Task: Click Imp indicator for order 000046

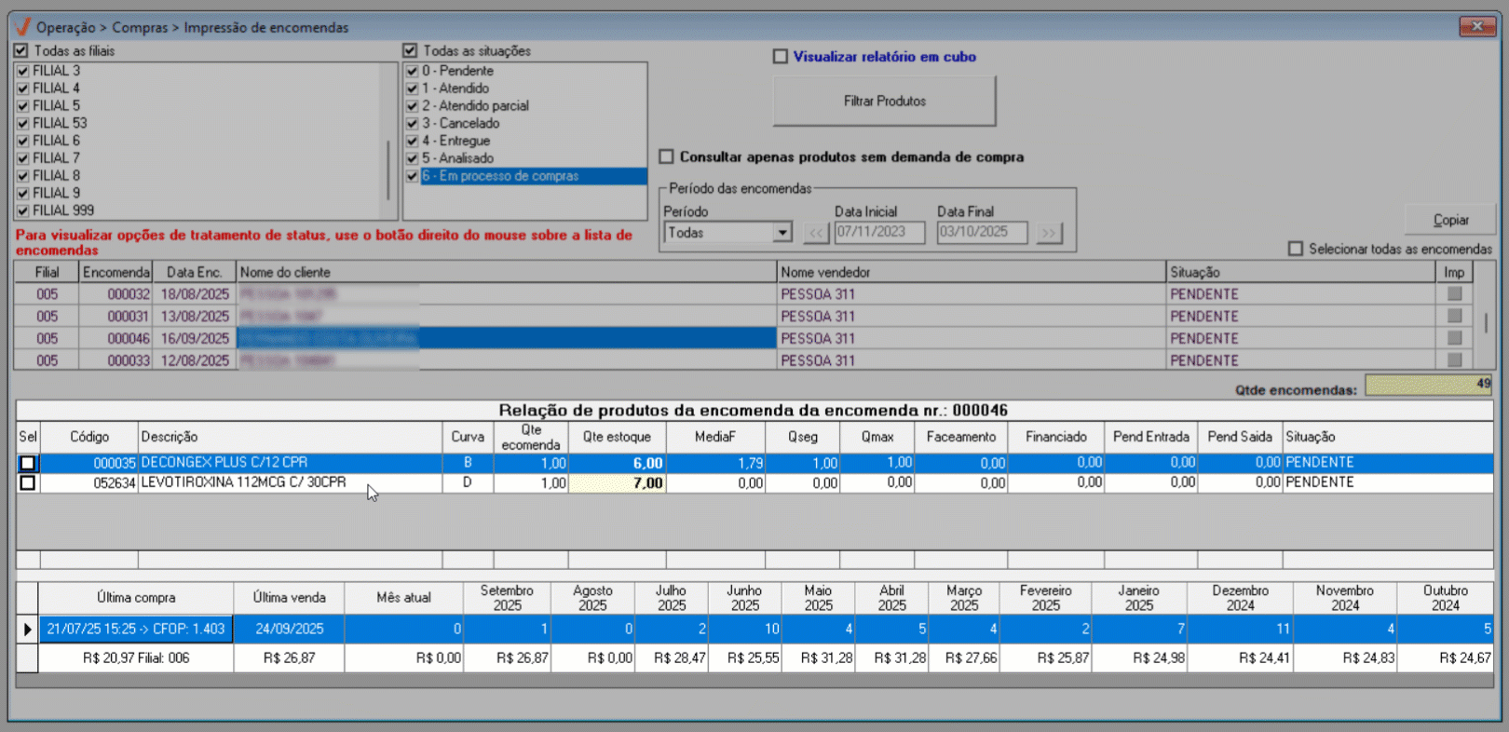Action: [1453, 339]
